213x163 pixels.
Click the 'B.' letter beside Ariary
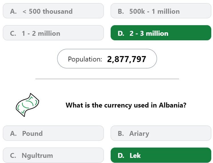click(x=121, y=134)
